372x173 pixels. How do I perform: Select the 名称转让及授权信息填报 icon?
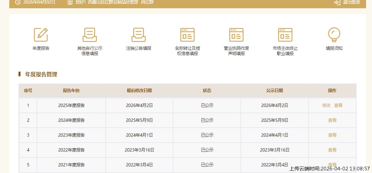point(187,35)
